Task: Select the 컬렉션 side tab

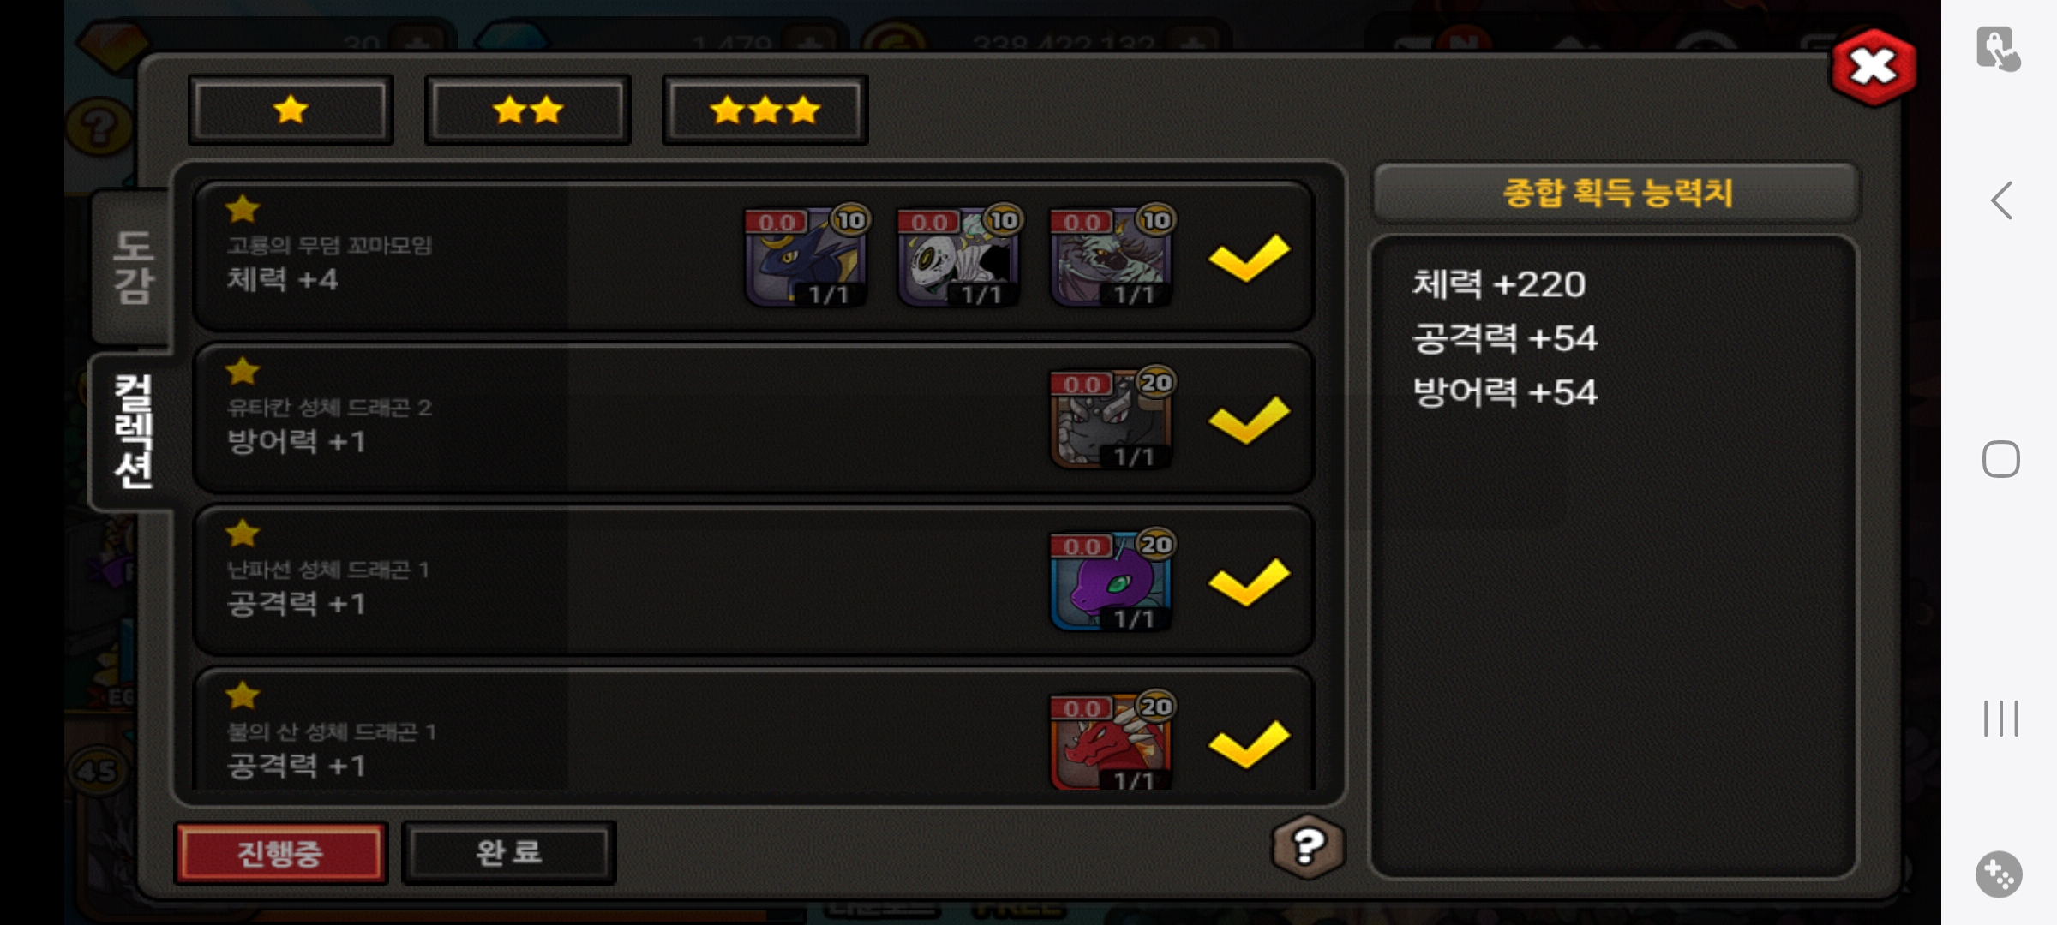Action: 133,432
